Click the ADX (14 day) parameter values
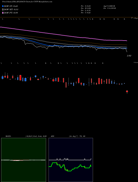This screenshot has height=182, width=138. pos(77,136)
